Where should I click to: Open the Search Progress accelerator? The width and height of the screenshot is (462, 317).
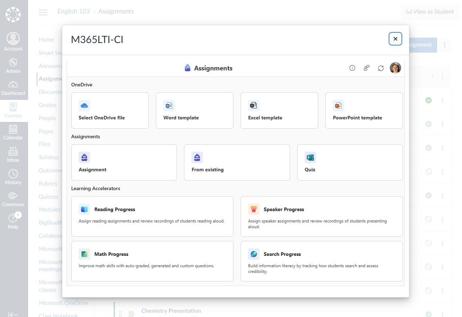(x=322, y=261)
